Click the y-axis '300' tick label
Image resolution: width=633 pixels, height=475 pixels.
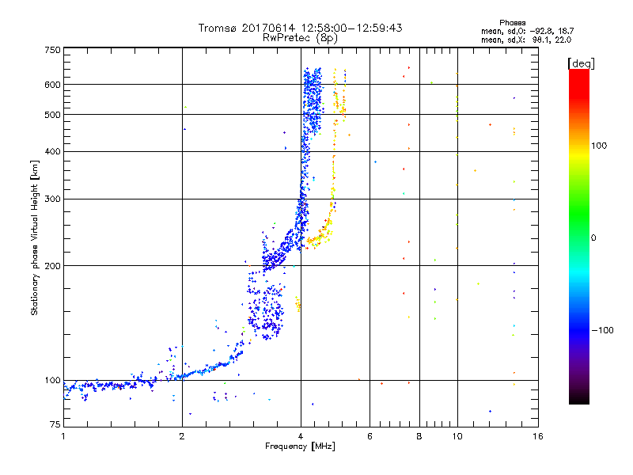(x=52, y=199)
